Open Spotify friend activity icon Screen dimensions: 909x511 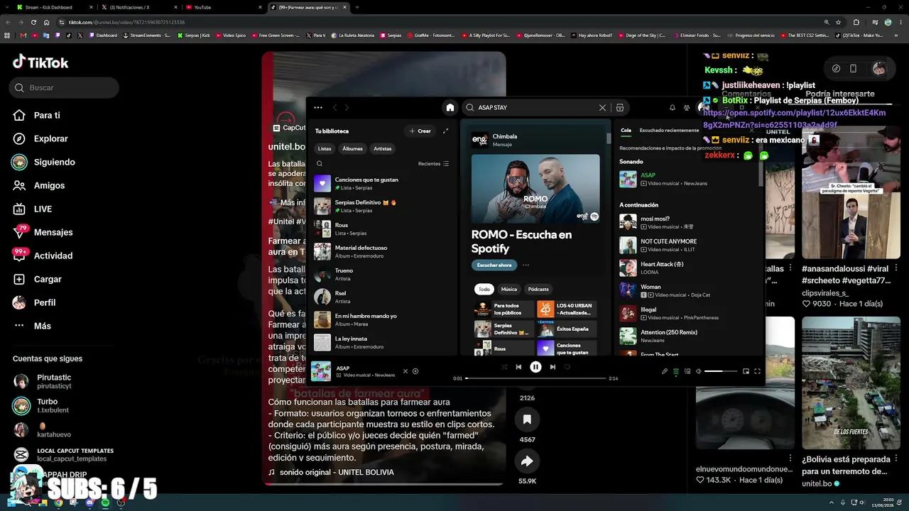(x=687, y=108)
